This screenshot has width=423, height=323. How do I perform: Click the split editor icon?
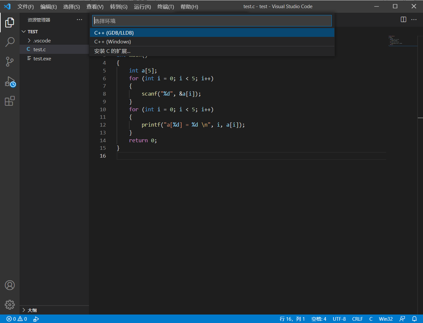tap(403, 20)
